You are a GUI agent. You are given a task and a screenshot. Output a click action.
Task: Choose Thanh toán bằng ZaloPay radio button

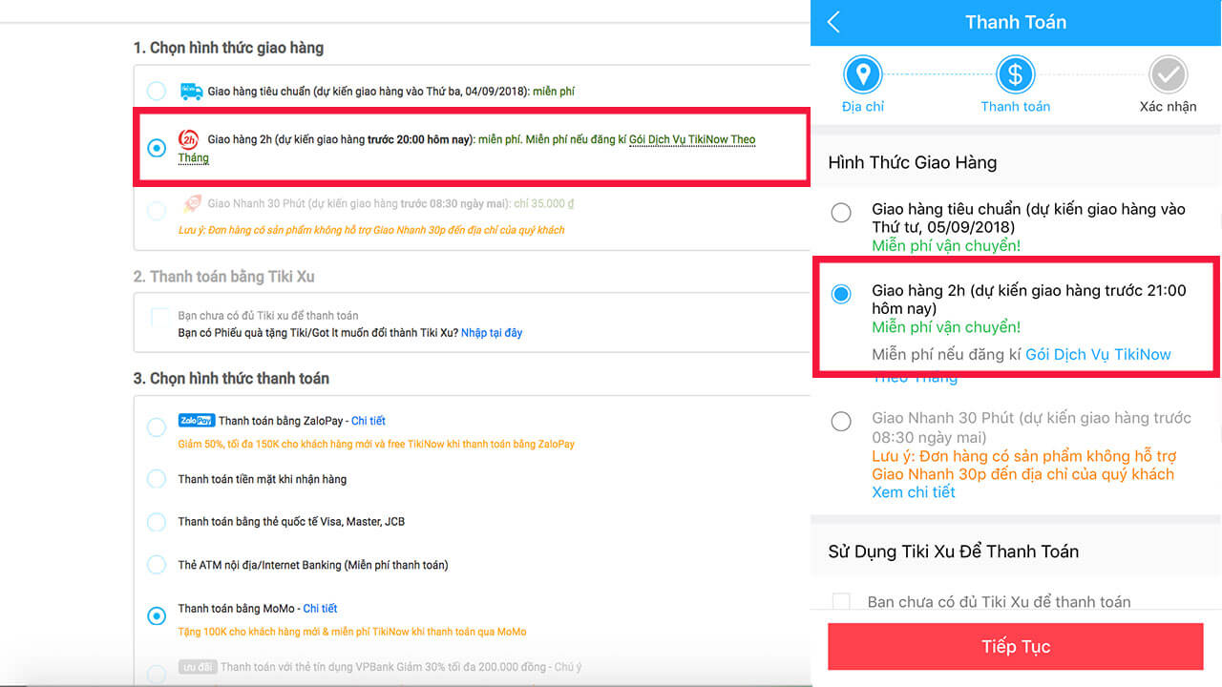tap(157, 427)
